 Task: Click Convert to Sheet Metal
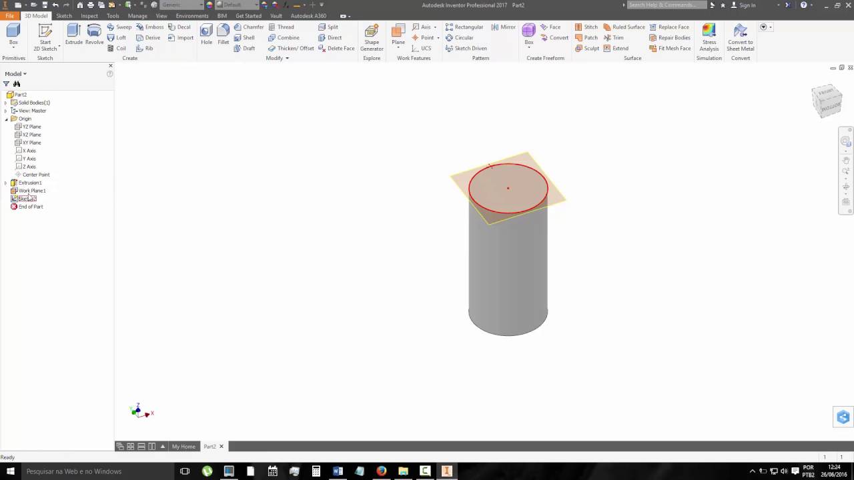[740, 37]
